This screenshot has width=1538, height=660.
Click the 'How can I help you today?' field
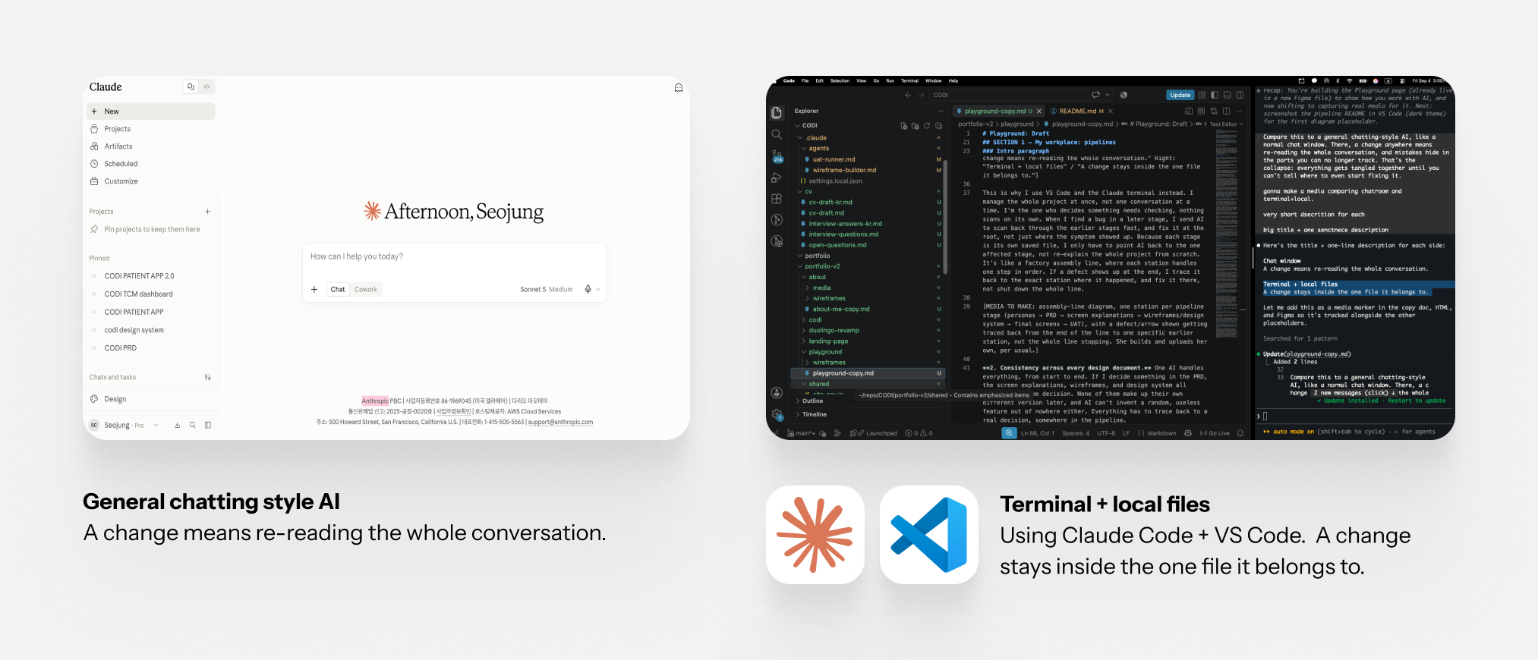454,257
